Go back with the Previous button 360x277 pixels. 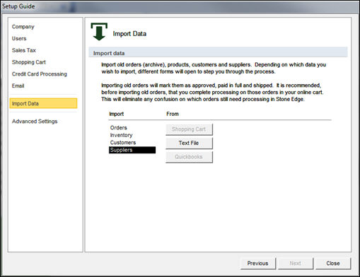pyautogui.click(x=258, y=264)
